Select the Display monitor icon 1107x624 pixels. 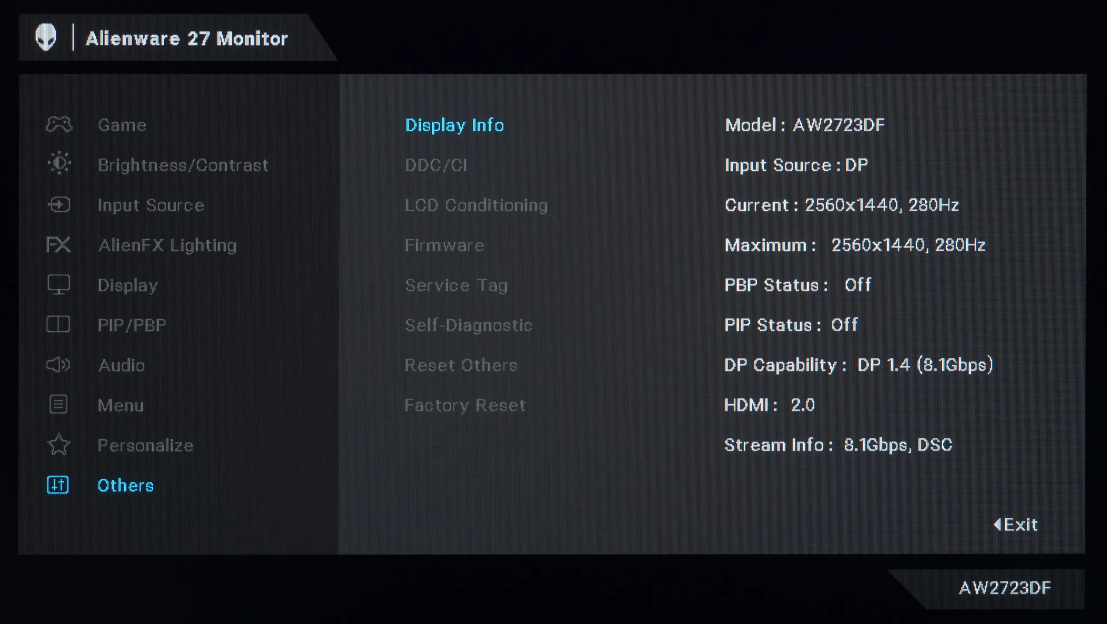[58, 284]
